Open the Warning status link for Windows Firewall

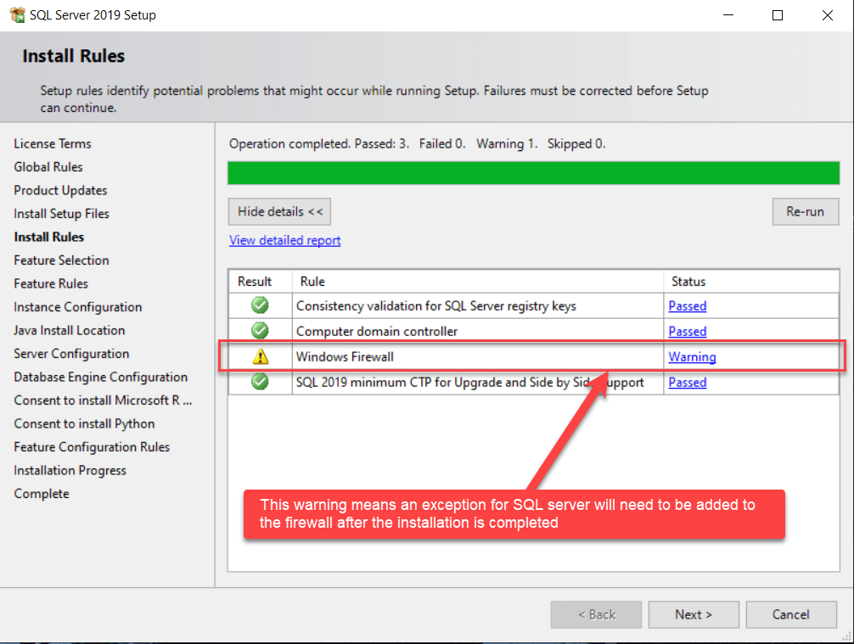(x=692, y=356)
